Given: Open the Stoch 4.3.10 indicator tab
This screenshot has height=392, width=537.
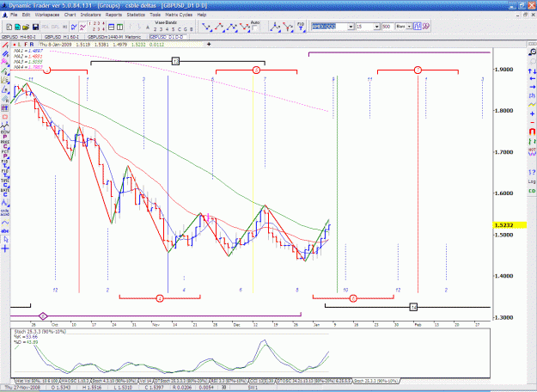Looking at the screenshot, I should point(113,381).
